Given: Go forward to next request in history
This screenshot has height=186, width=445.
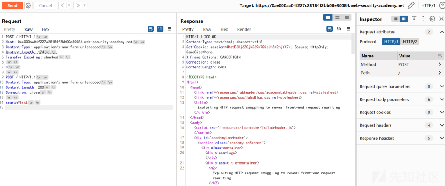Looking at the screenshot, I should pos(78,5).
